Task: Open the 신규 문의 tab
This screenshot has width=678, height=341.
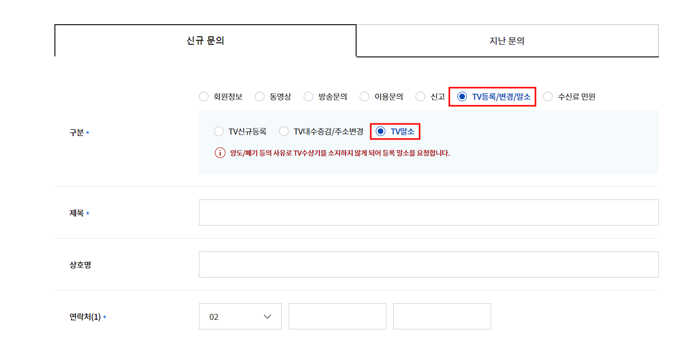Action: coord(206,41)
